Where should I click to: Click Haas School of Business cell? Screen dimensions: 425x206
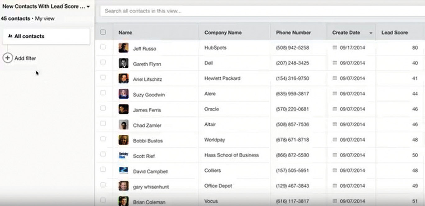point(231,155)
